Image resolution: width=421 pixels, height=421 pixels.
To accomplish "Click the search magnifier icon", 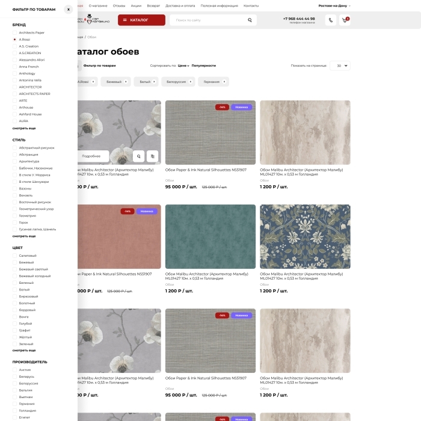I will pos(250,20).
